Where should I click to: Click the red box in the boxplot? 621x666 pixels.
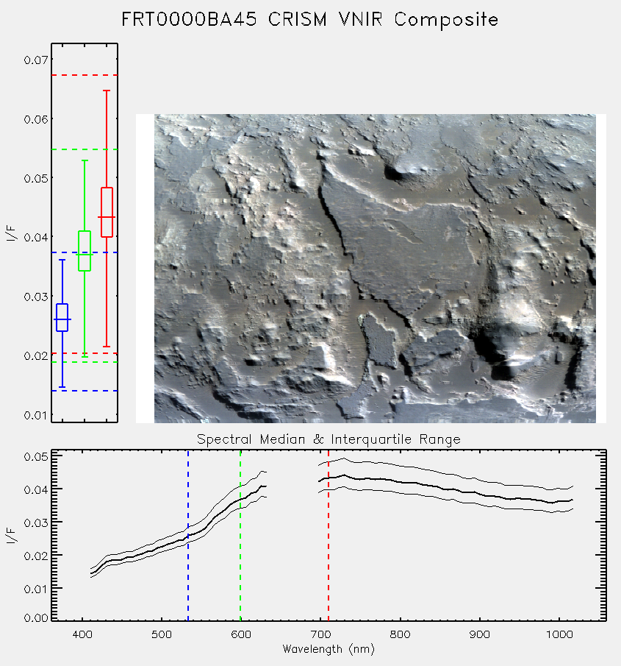[107, 212]
